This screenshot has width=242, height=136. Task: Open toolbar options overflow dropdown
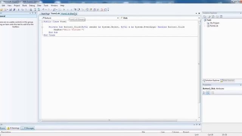108,9
